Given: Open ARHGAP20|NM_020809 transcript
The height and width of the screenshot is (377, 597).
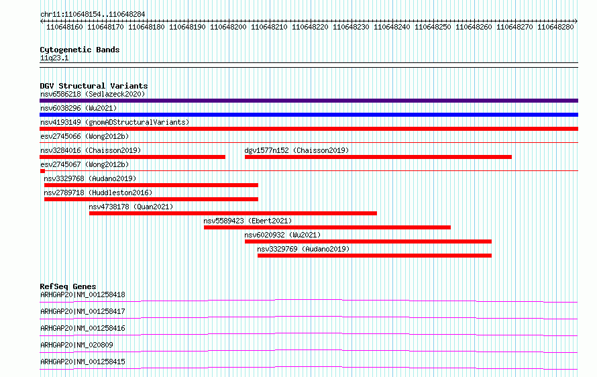Looking at the screenshot, I should (x=76, y=345).
